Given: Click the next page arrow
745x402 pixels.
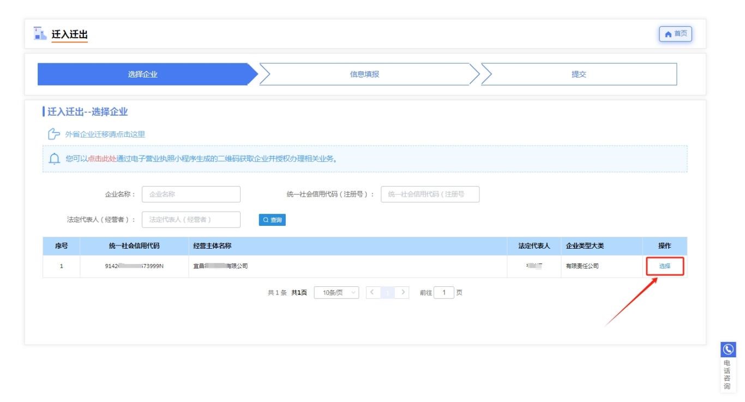Looking at the screenshot, I should click(x=403, y=293).
